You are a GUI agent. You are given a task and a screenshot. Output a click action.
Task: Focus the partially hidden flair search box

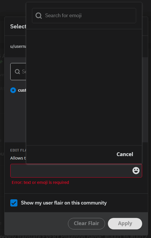tap(18, 72)
